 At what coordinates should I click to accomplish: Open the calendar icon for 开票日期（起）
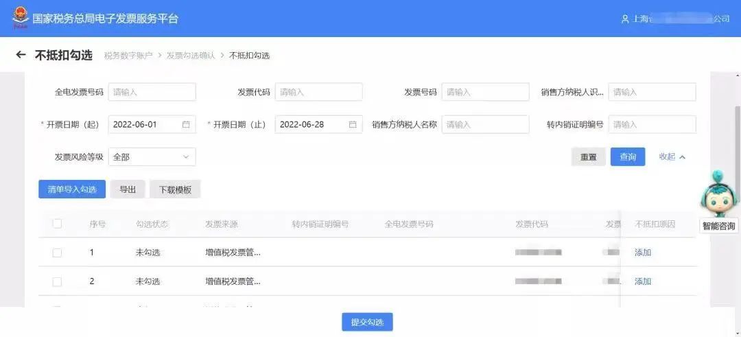[186, 125]
